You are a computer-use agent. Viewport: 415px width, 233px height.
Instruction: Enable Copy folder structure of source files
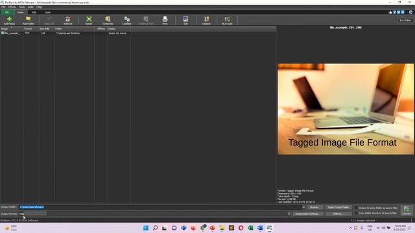point(356,213)
